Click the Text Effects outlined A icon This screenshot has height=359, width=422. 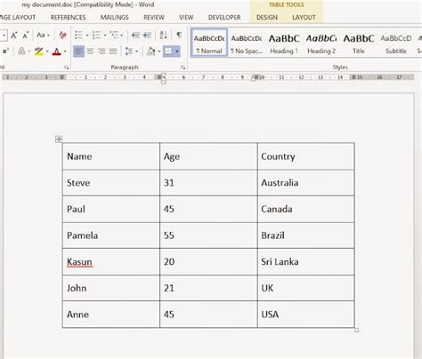pyautogui.click(x=21, y=52)
